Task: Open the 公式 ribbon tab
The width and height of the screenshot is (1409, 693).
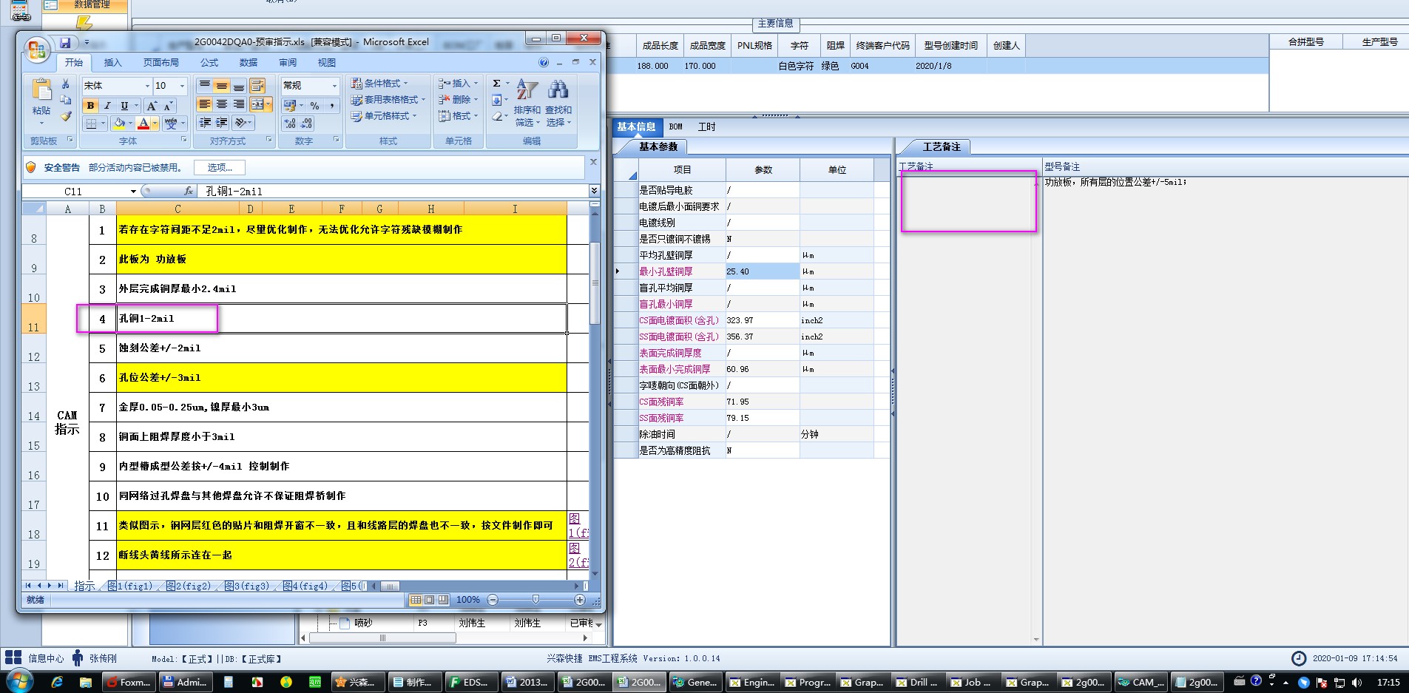Action: pos(209,63)
